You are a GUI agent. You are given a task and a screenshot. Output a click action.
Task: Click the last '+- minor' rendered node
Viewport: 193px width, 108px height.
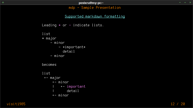click(60, 95)
